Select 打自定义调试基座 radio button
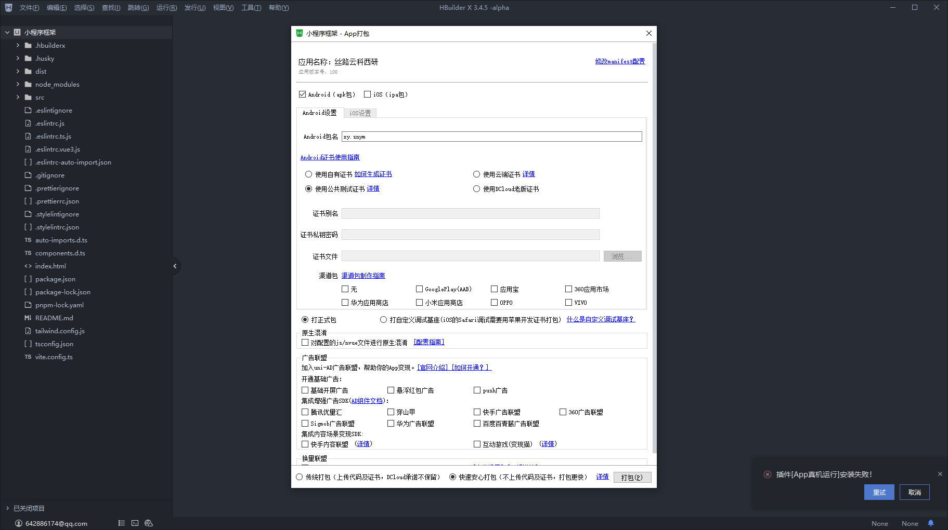 click(x=383, y=320)
